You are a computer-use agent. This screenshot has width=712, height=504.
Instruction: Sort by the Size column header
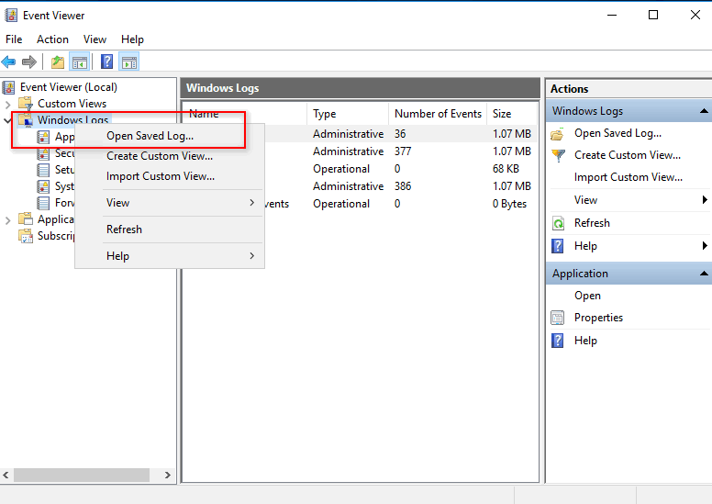[512, 114]
